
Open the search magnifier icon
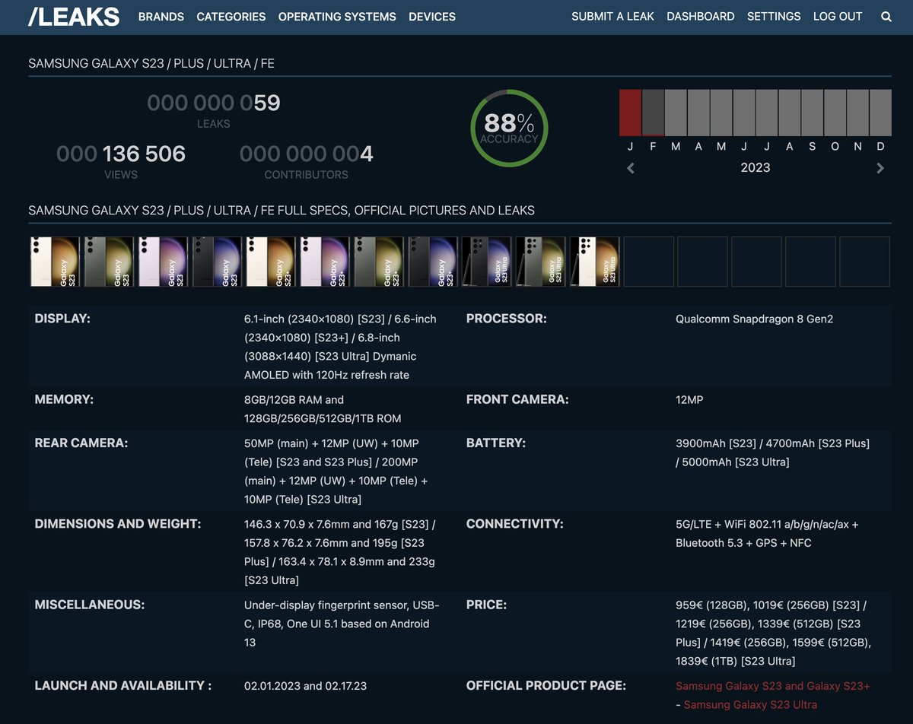(x=886, y=17)
